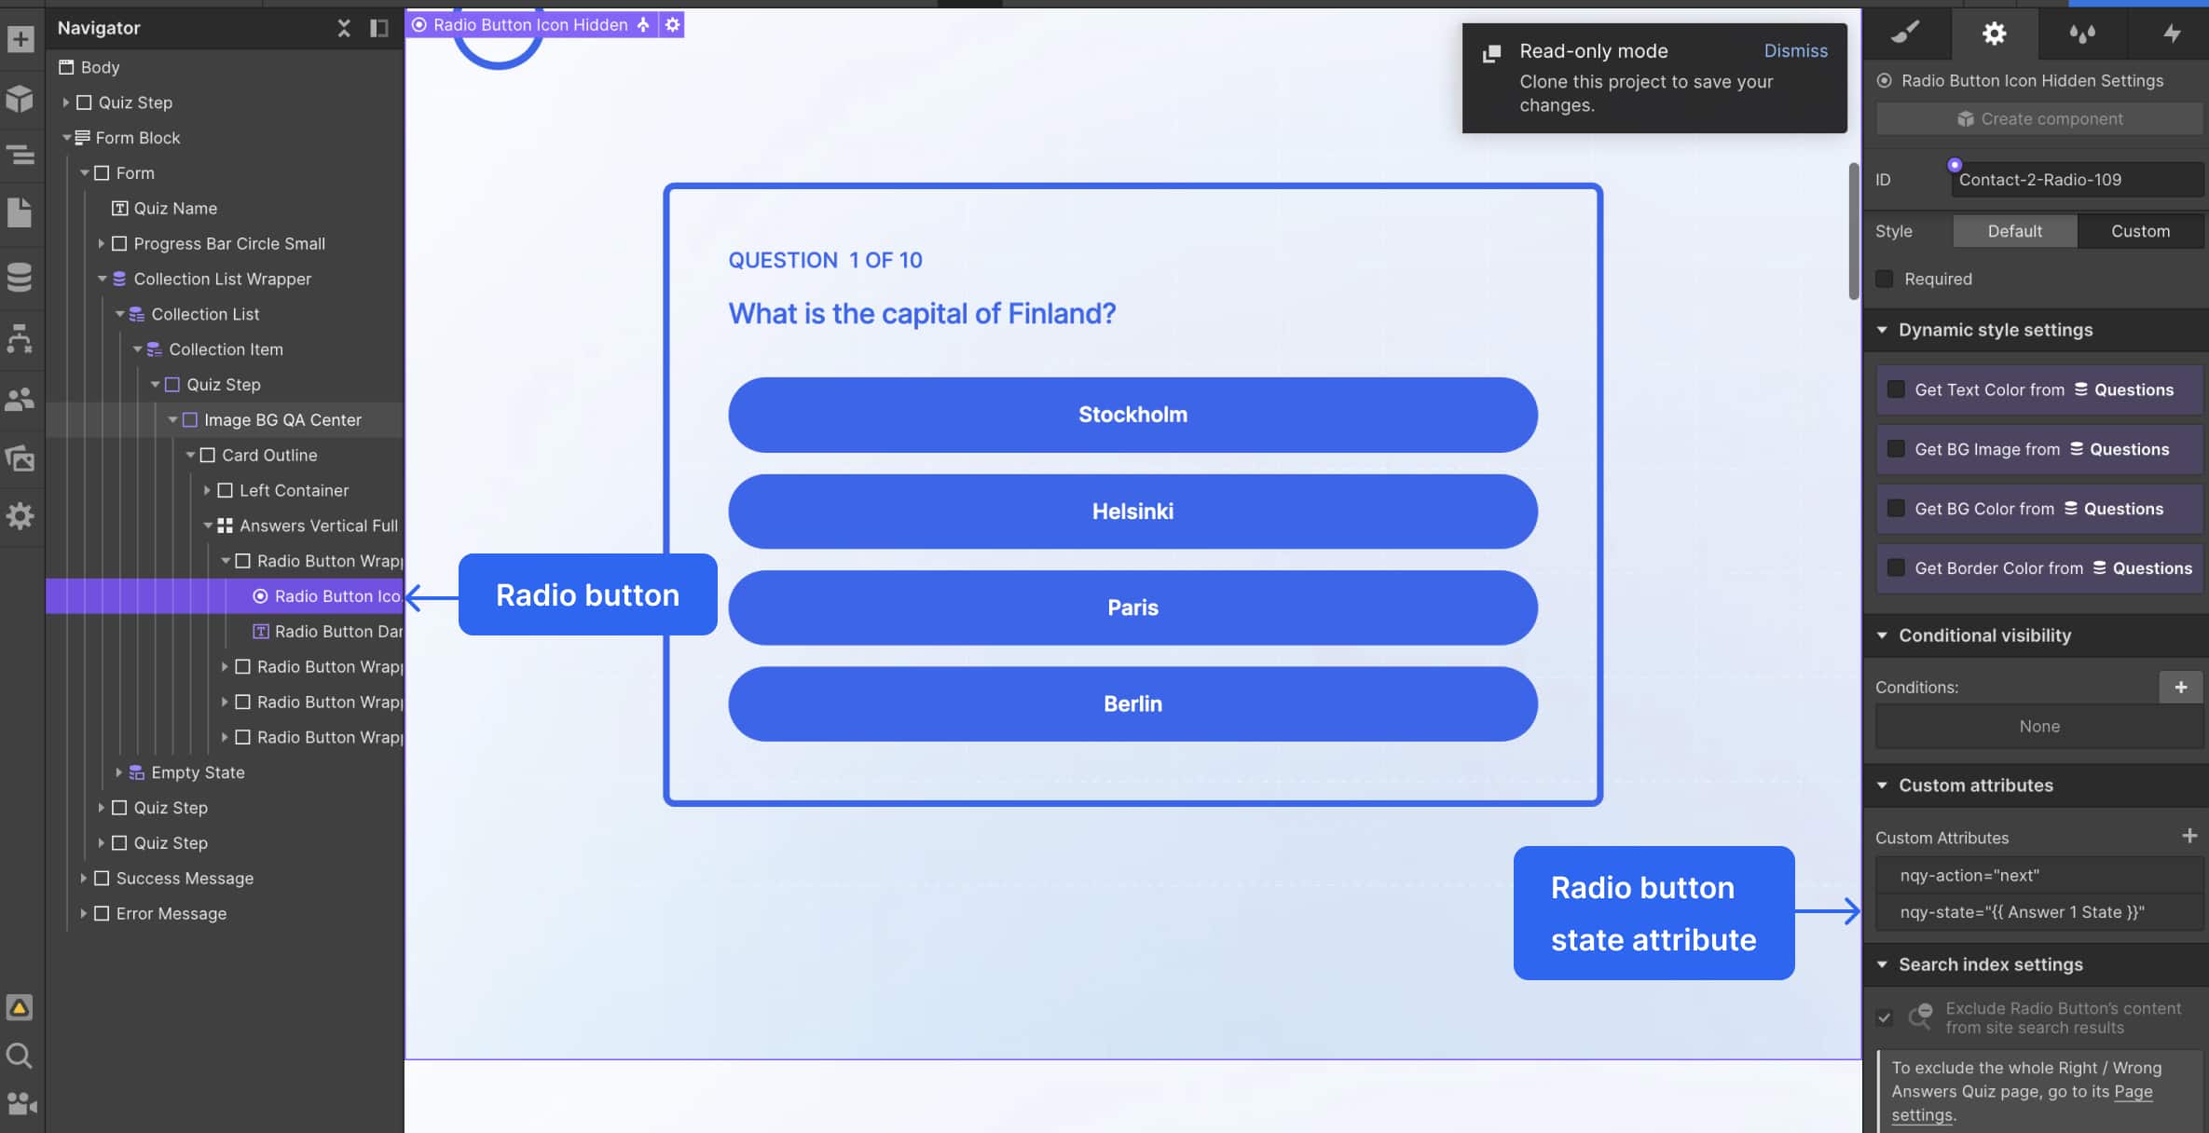The image size is (2209, 1133).
Task: Select Error Message in the Navigator
Action: click(171, 914)
